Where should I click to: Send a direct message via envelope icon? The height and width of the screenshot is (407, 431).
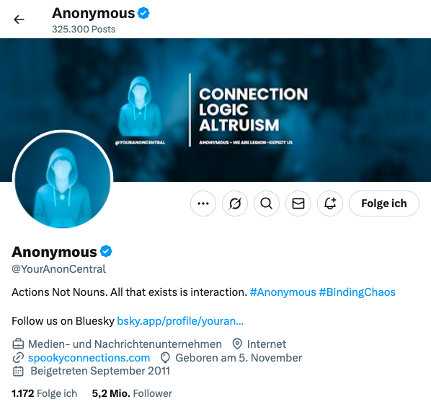pyautogui.click(x=298, y=203)
